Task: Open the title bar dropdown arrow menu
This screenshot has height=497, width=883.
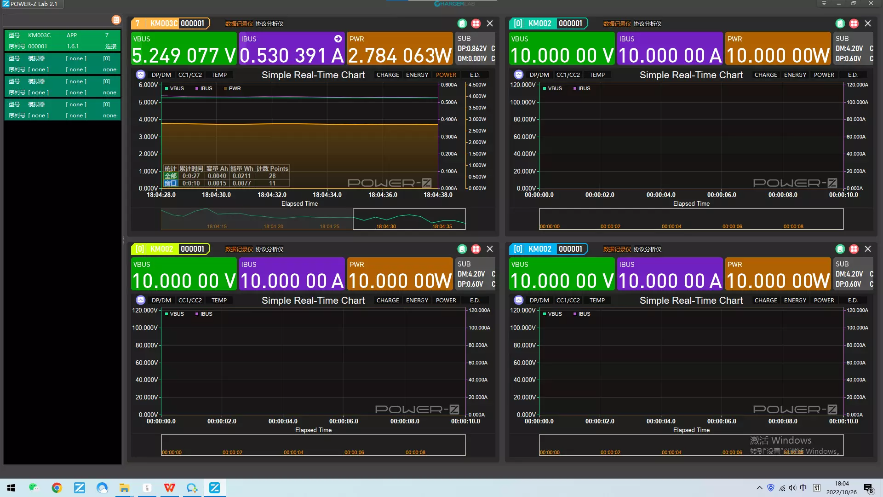Action: click(824, 4)
